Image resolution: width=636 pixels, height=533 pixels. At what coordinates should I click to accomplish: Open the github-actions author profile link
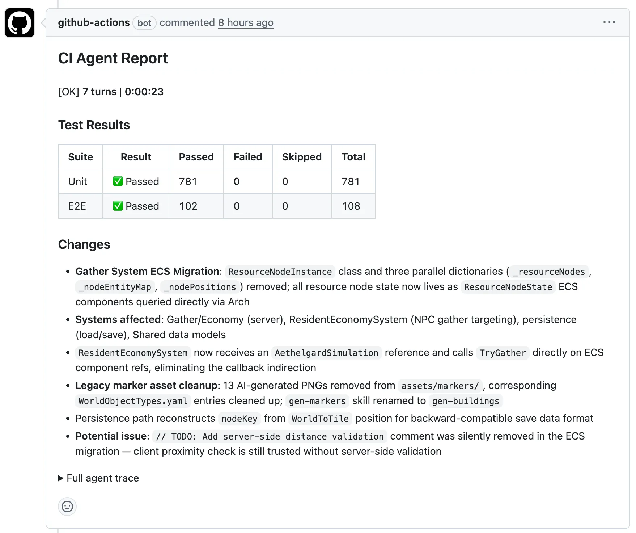pyautogui.click(x=94, y=22)
